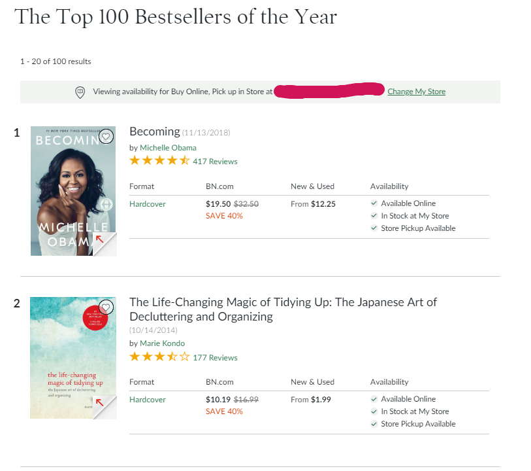Add Becoming to wishlist heart icon

pyautogui.click(x=106, y=137)
